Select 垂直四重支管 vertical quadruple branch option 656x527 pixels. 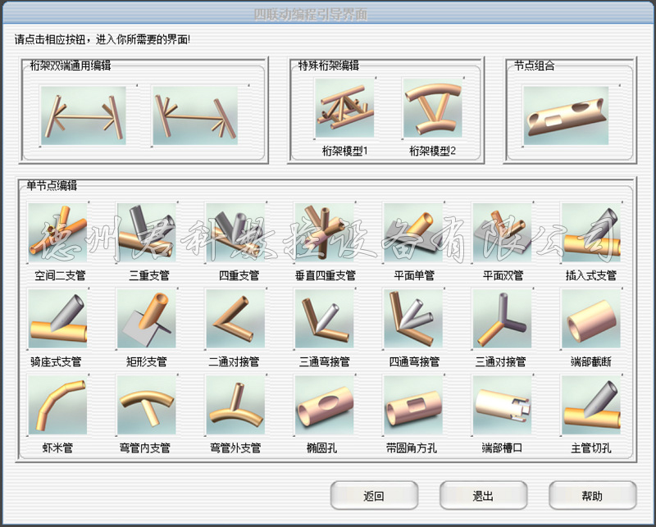coord(325,234)
